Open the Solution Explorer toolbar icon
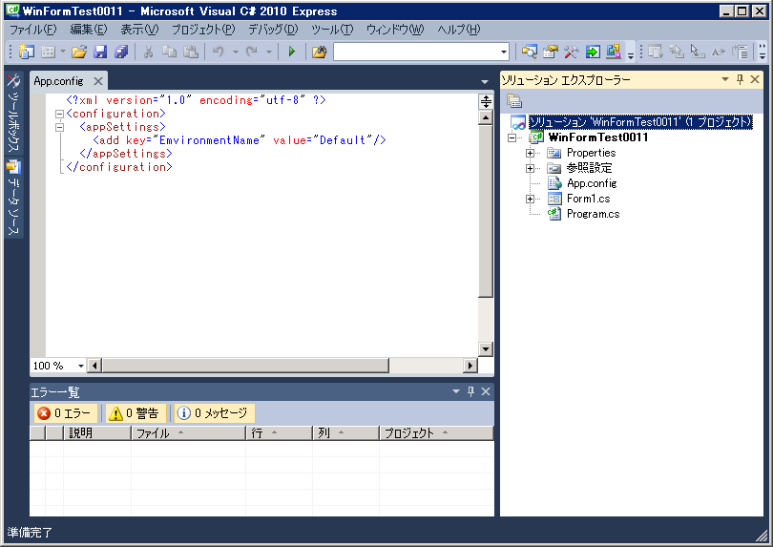 point(530,52)
